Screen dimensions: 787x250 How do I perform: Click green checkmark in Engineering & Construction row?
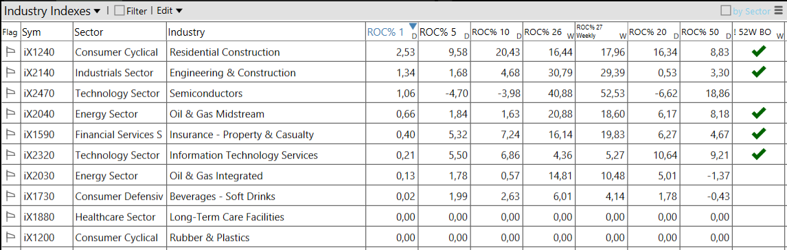(x=759, y=72)
